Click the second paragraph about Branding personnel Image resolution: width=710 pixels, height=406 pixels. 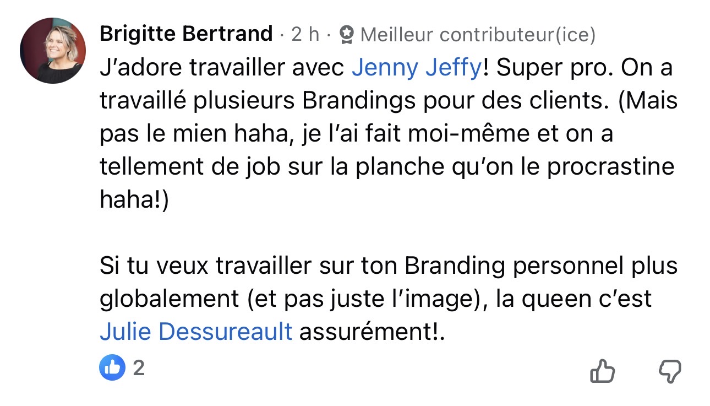tap(389, 299)
